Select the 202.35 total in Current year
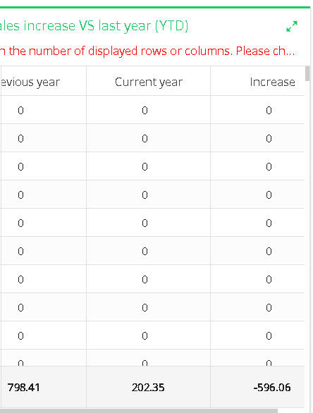 pos(148,388)
